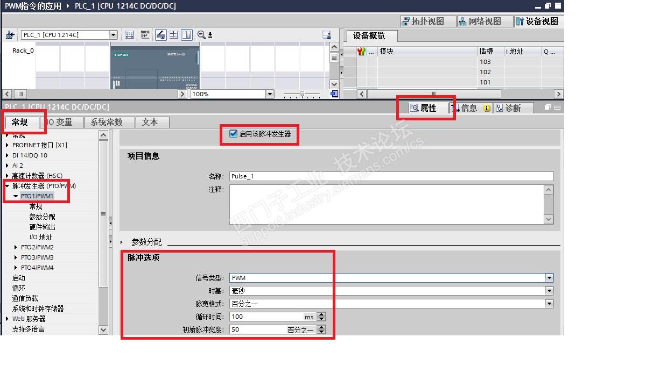
Task: Expand the PTO4/PWM4 tree node
Action: pyautogui.click(x=16, y=268)
